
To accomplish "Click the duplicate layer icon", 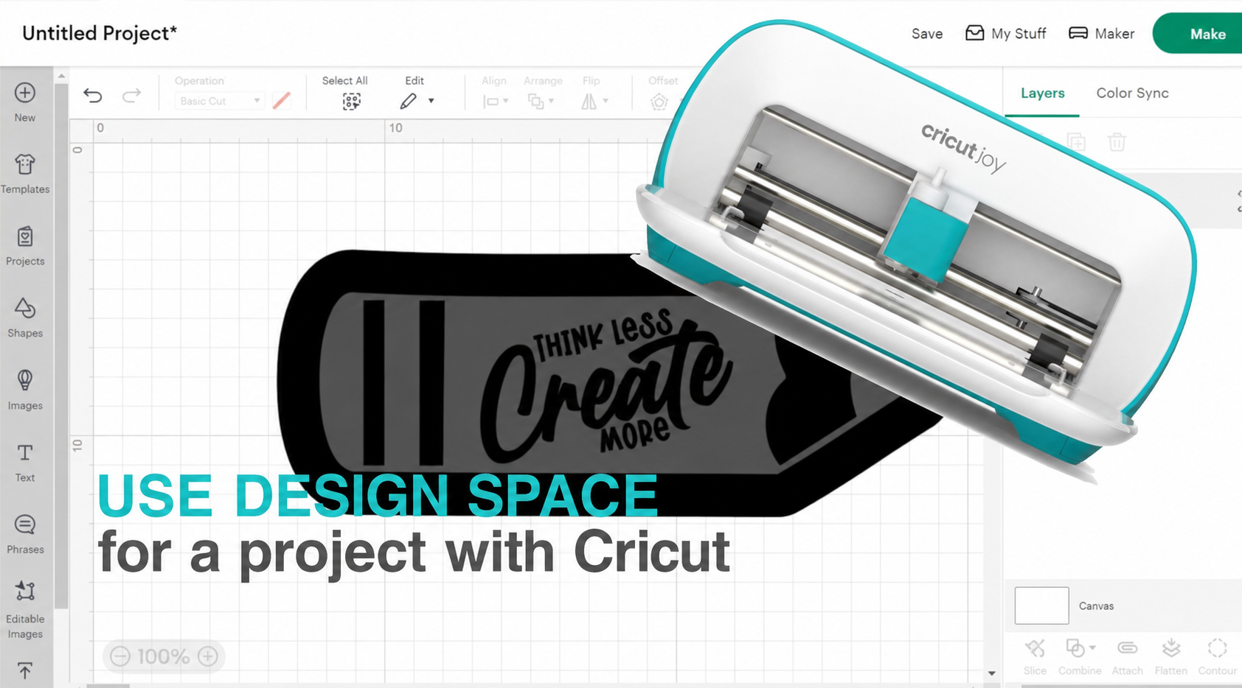I will click(x=1076, y=141).
